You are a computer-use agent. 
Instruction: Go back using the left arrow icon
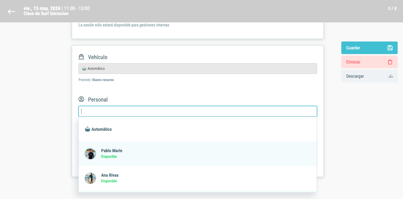[11, 11]
